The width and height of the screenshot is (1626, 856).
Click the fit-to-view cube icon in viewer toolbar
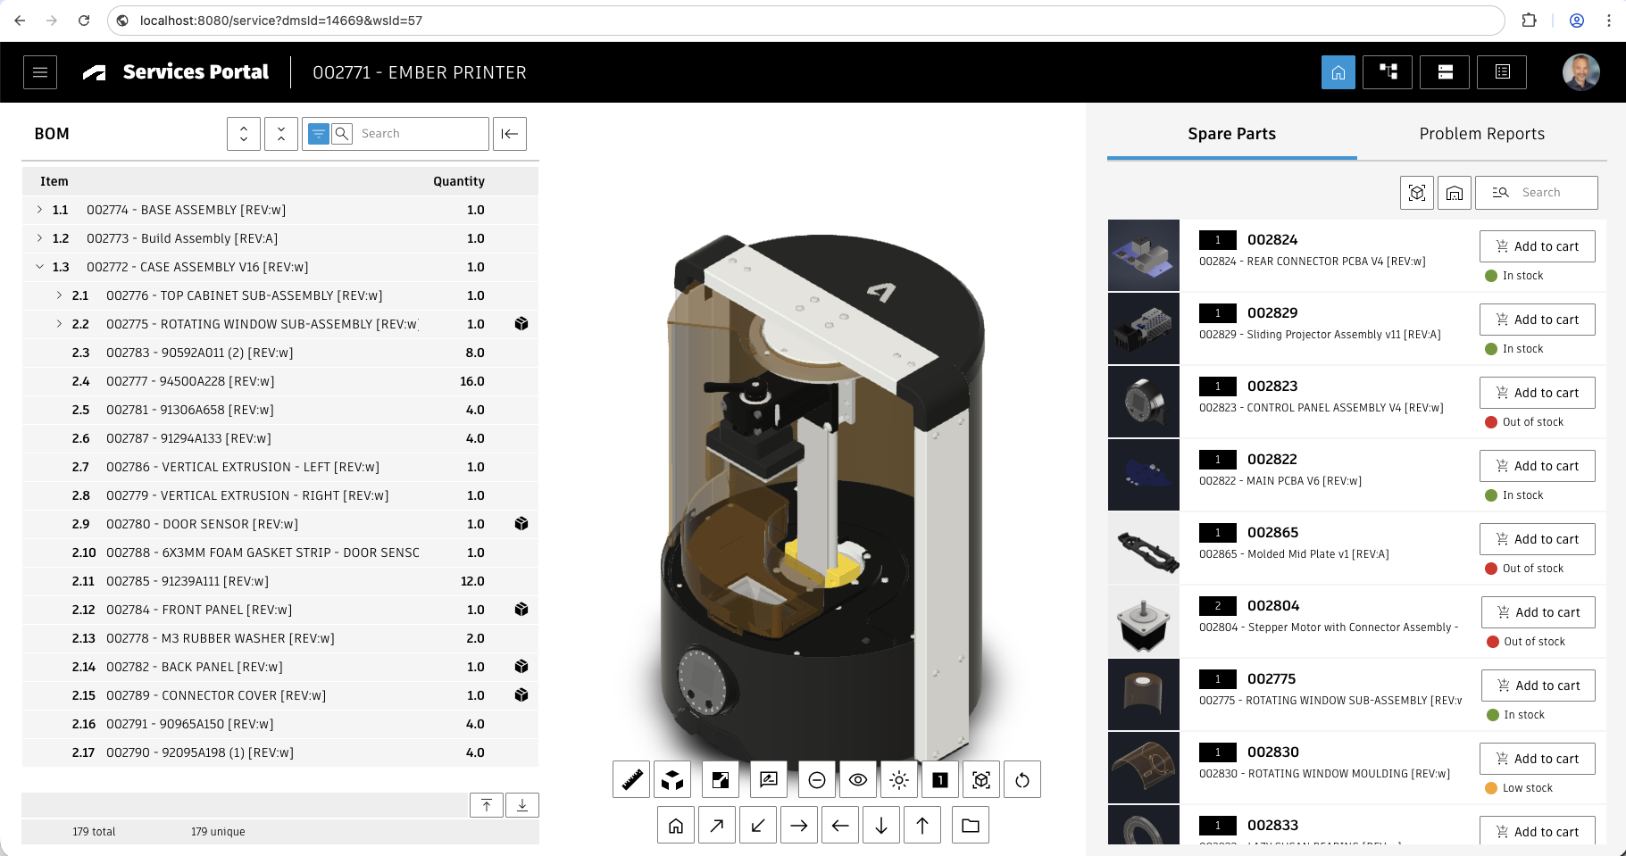click(x=981, y=780)
